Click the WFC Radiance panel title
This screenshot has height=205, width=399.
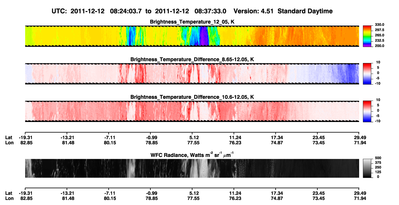click(x=192, y=155)
